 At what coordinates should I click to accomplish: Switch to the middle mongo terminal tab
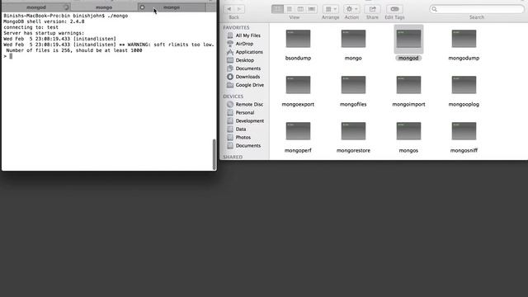[104, 7]
